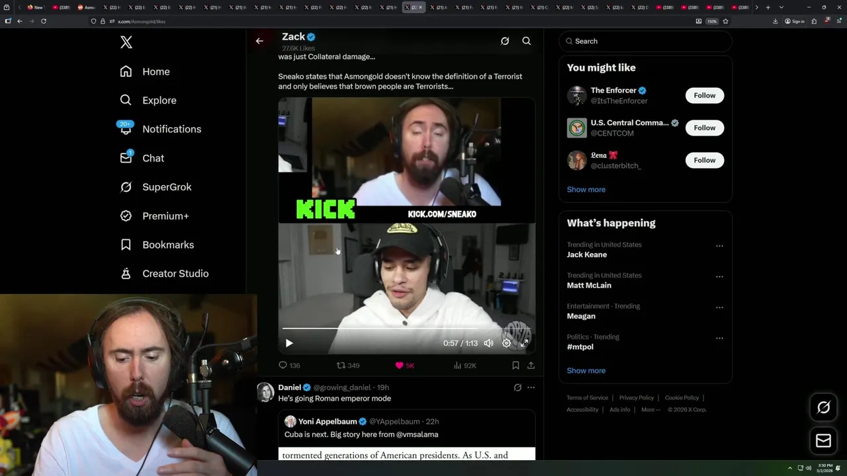Open Terms of Service link

(588, 398)
